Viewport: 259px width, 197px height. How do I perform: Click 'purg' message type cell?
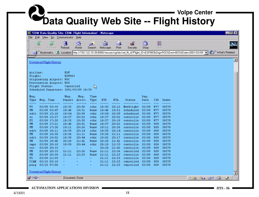[x=33, y=165]
